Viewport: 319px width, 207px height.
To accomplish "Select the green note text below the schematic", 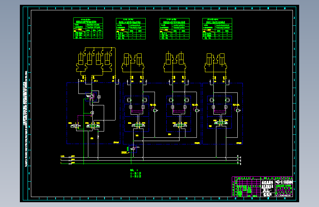I will point(135,173).
